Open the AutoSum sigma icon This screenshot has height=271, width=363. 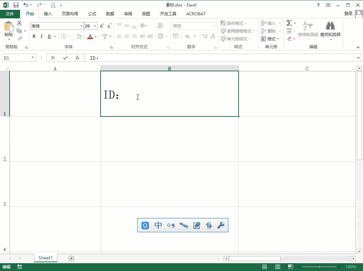(x=289, y=23)
